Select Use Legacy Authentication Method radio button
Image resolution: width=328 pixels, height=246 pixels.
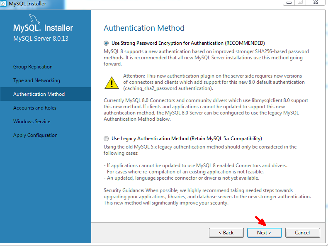106,139
